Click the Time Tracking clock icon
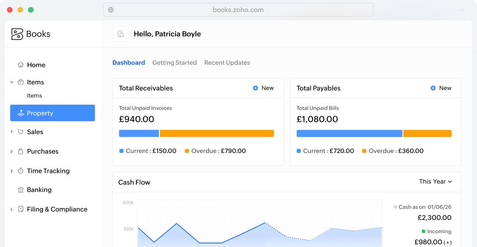The width and height of the screenshot is (477, 247). 21,171
